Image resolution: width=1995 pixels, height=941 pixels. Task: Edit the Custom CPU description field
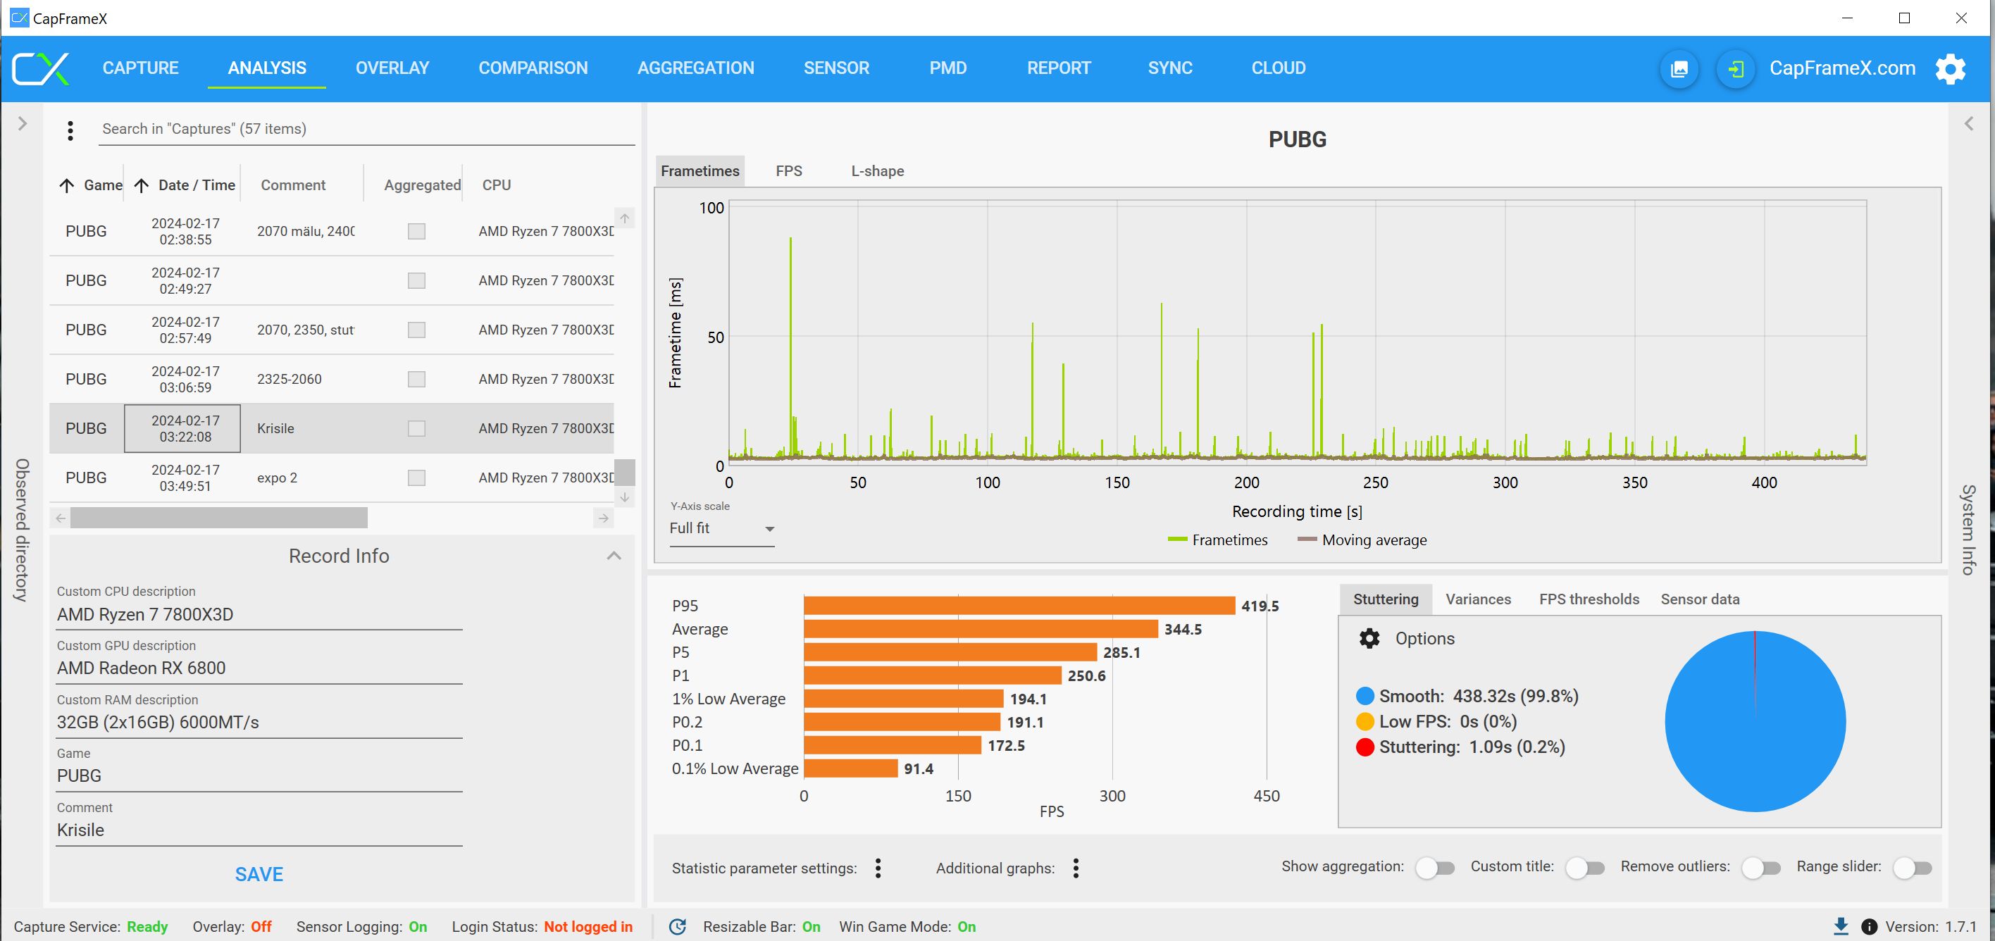pos(259,615)
